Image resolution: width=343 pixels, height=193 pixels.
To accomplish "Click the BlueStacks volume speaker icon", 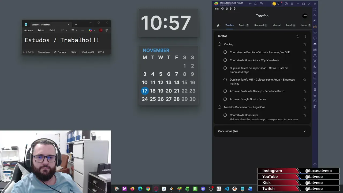I will tap(315, 15).
